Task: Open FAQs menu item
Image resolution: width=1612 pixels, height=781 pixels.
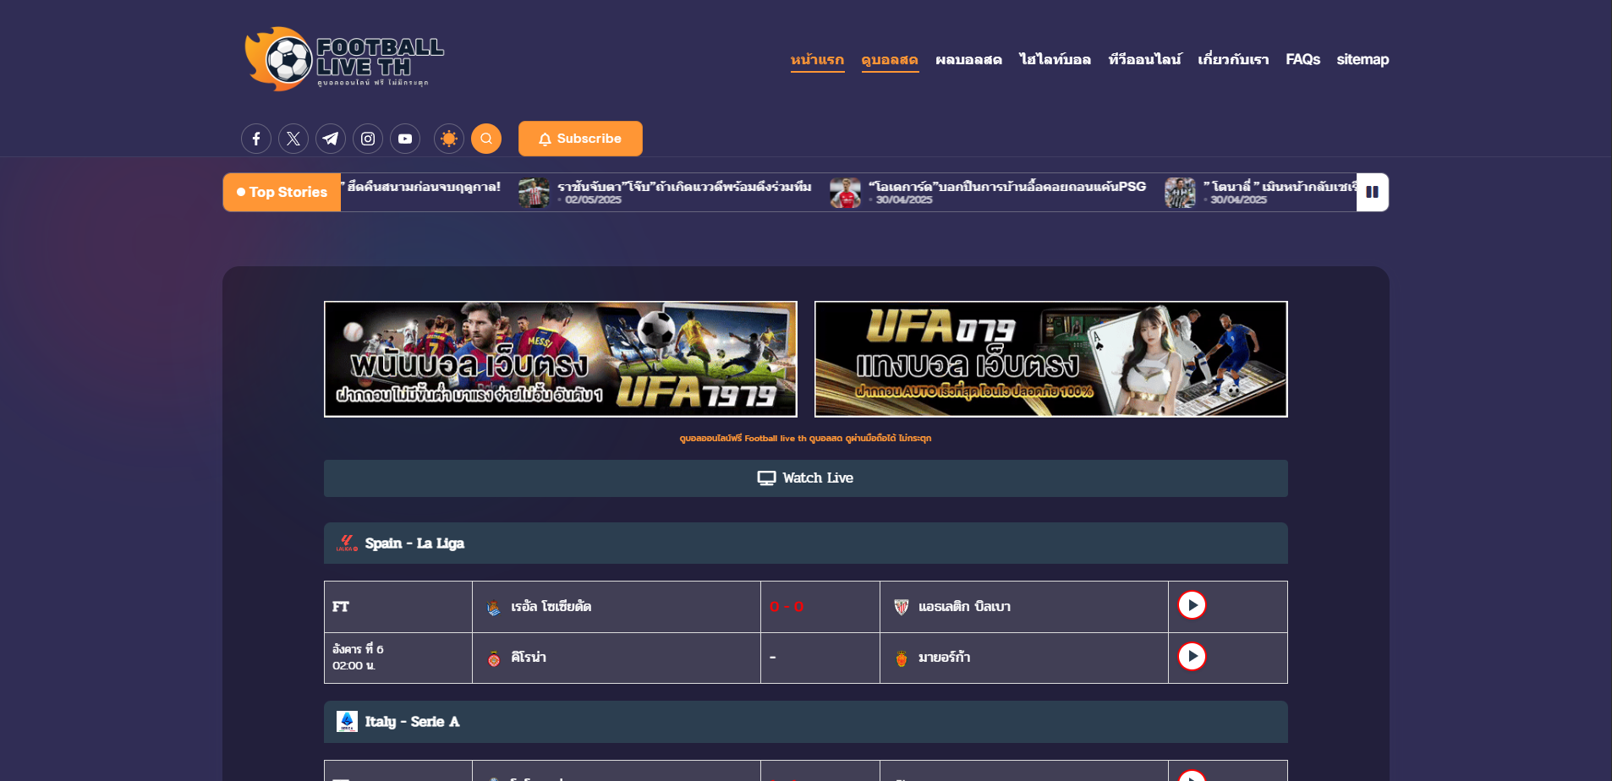Action: (x=1302, y=60)
